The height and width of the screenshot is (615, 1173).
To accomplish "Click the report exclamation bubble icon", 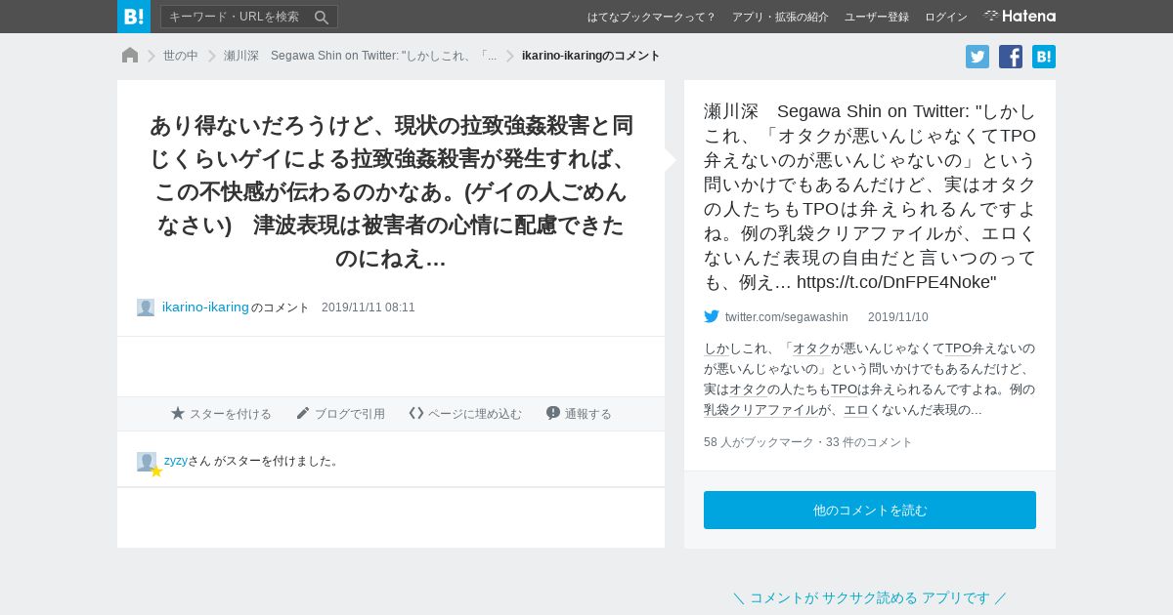I will [x=553, y=413].
